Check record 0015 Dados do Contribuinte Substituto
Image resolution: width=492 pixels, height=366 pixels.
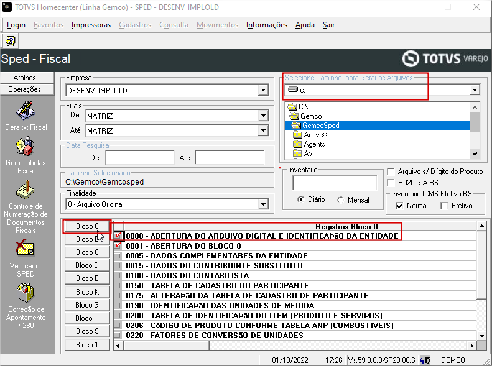click(118, 266)
